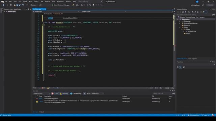Toggle Preview Selected Items in Solution Explorer
This screenshot has width=216, height=121.
206,12
